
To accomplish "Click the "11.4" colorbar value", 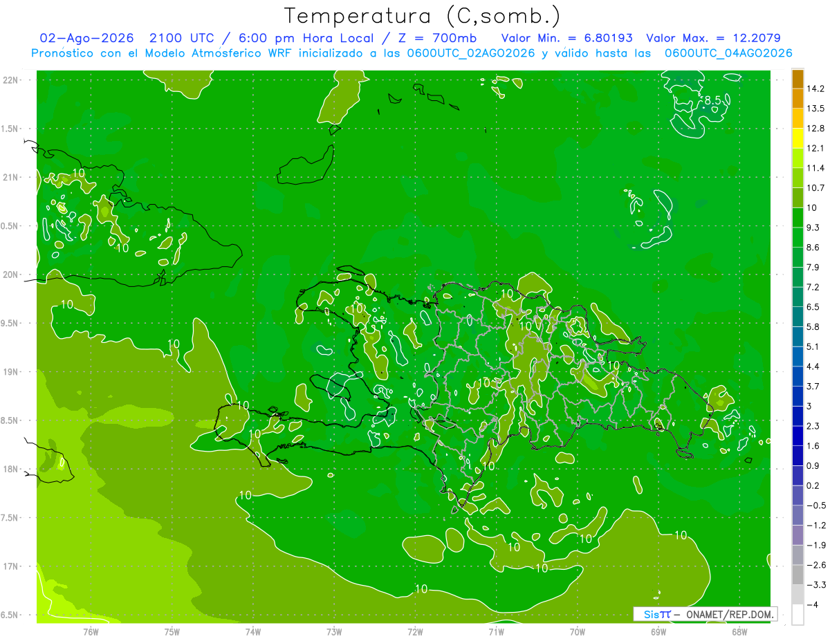I will 815,168.
